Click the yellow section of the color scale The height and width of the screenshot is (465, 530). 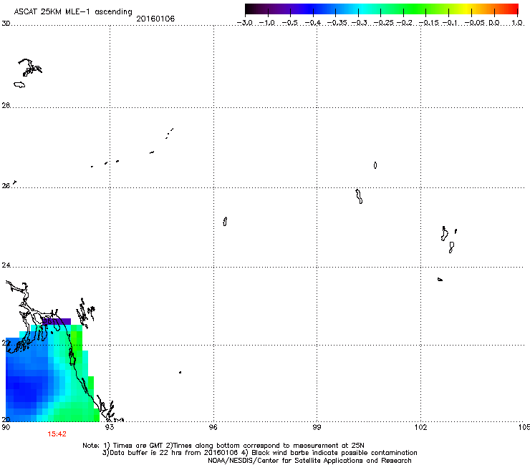coord(468,9)
